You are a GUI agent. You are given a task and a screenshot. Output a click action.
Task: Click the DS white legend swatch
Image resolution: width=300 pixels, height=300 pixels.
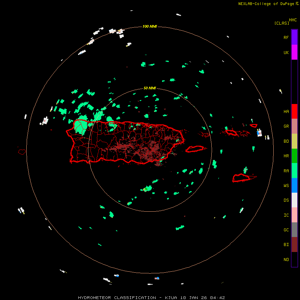(x=294, y=200)
